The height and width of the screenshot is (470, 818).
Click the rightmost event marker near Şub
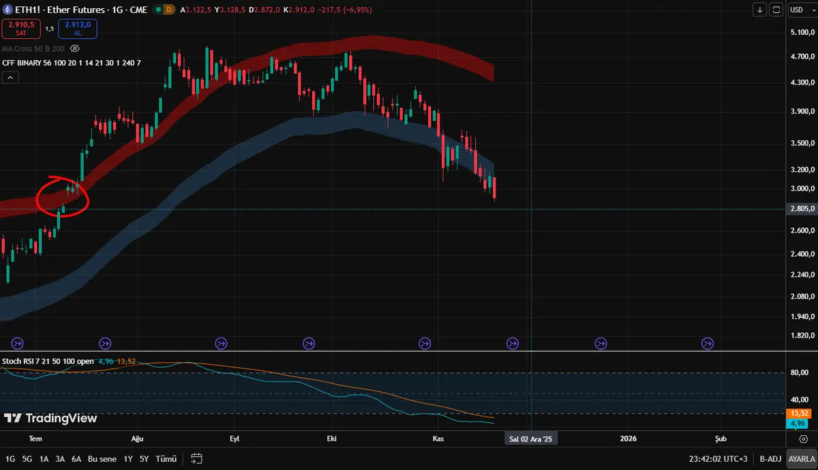[708, 343]
